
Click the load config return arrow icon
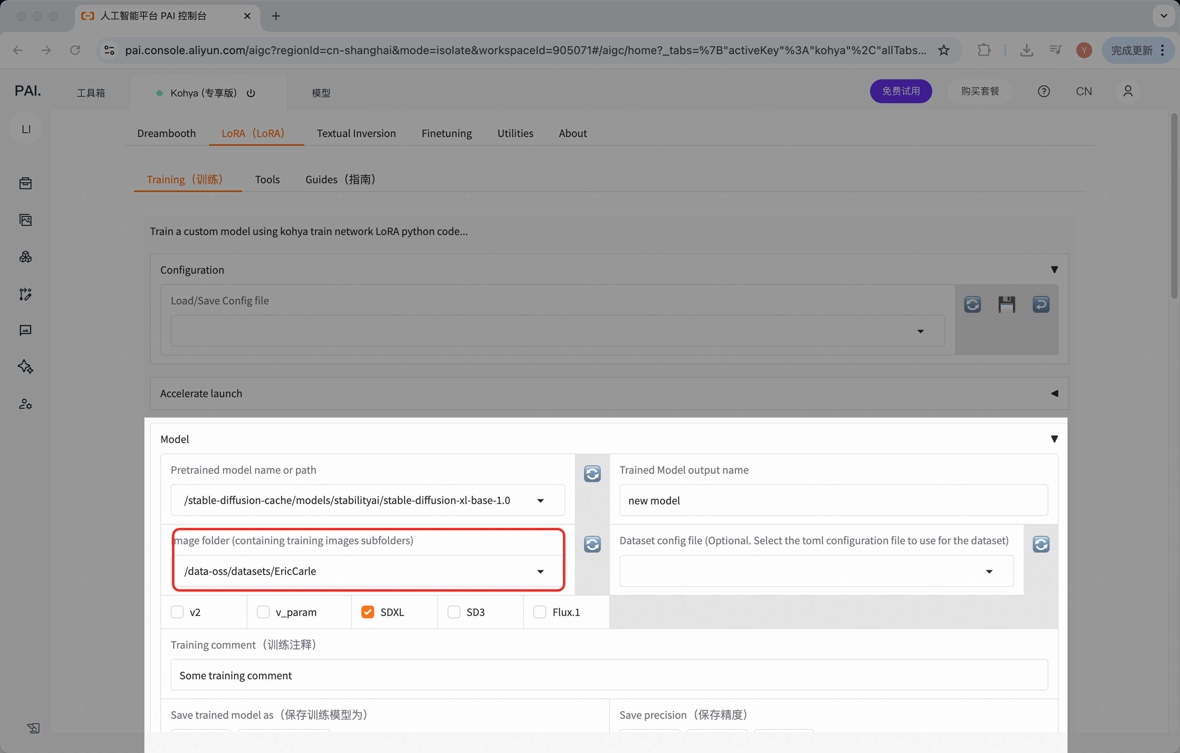pos(1041,304)
